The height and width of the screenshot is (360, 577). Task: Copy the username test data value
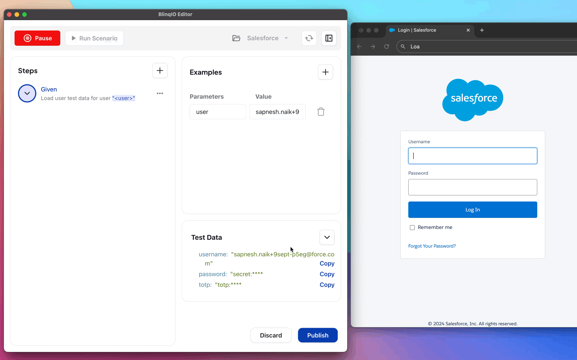point(327,264)
